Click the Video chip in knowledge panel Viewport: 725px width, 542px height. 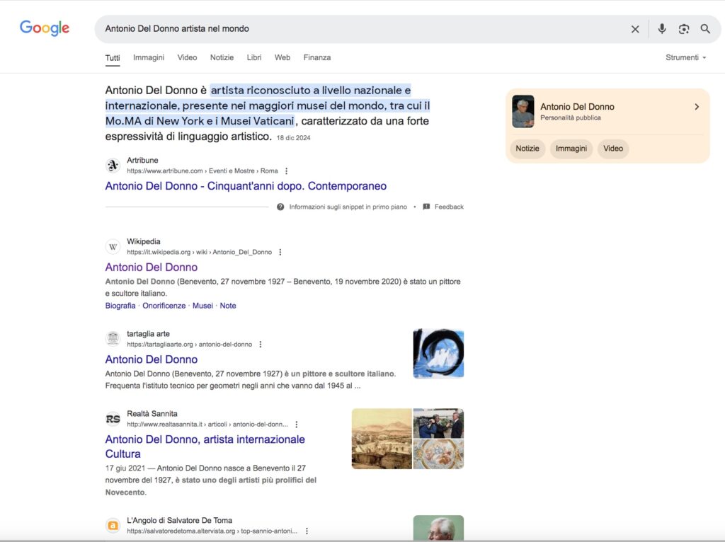[613, 149]
